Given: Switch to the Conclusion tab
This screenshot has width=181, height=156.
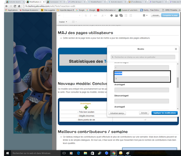Looking at the screenshot, I should (56, 2).
